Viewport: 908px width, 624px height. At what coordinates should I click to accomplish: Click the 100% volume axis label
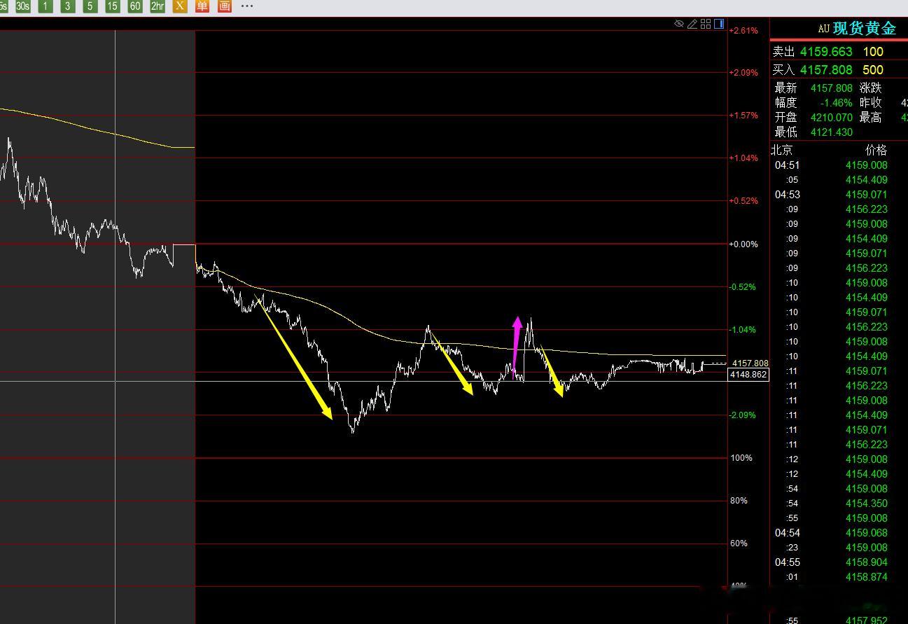point(741,458)
